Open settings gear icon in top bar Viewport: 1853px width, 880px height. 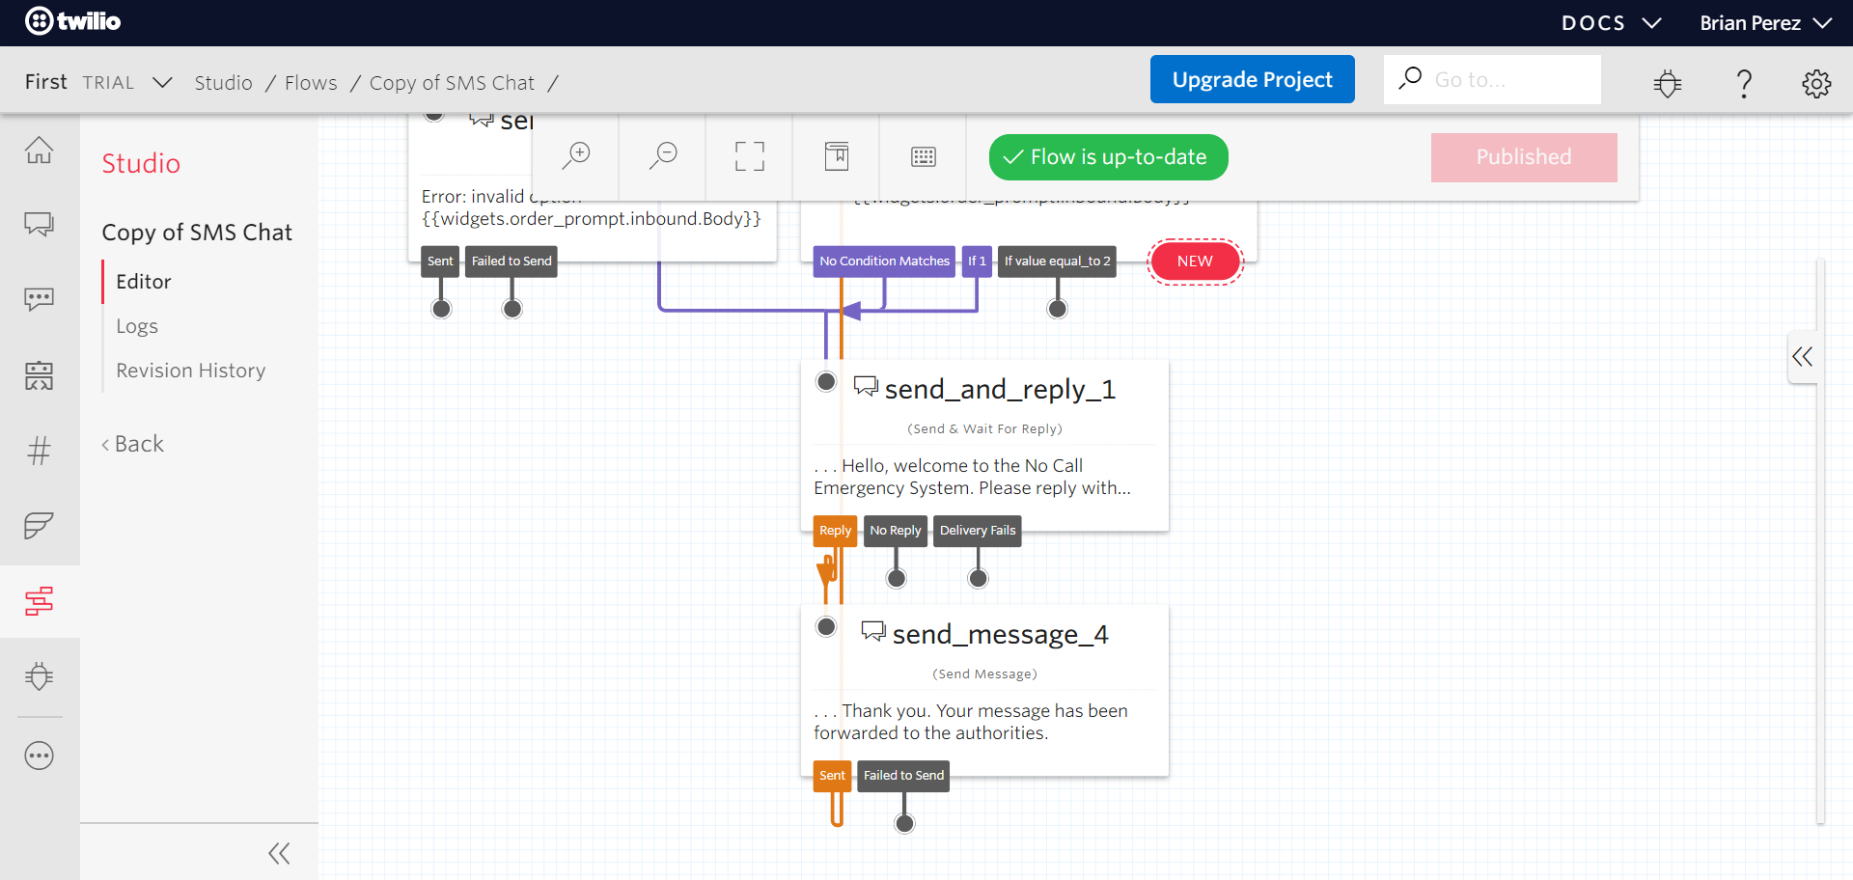tap(1816, 83)
